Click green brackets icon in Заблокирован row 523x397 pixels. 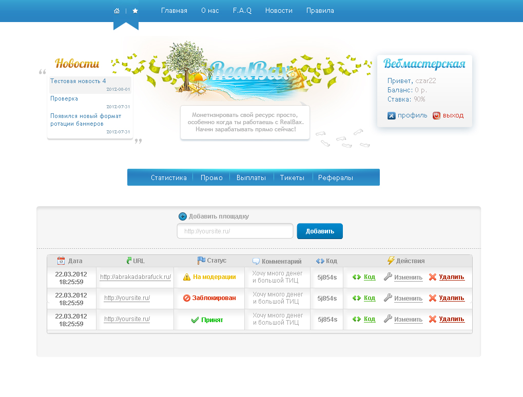(357, 298)
